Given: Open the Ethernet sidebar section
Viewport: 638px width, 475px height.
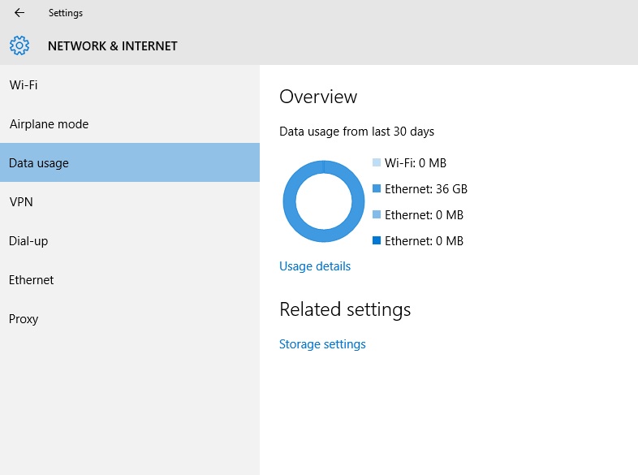Looking at the screenshot, I should (130, 279).
